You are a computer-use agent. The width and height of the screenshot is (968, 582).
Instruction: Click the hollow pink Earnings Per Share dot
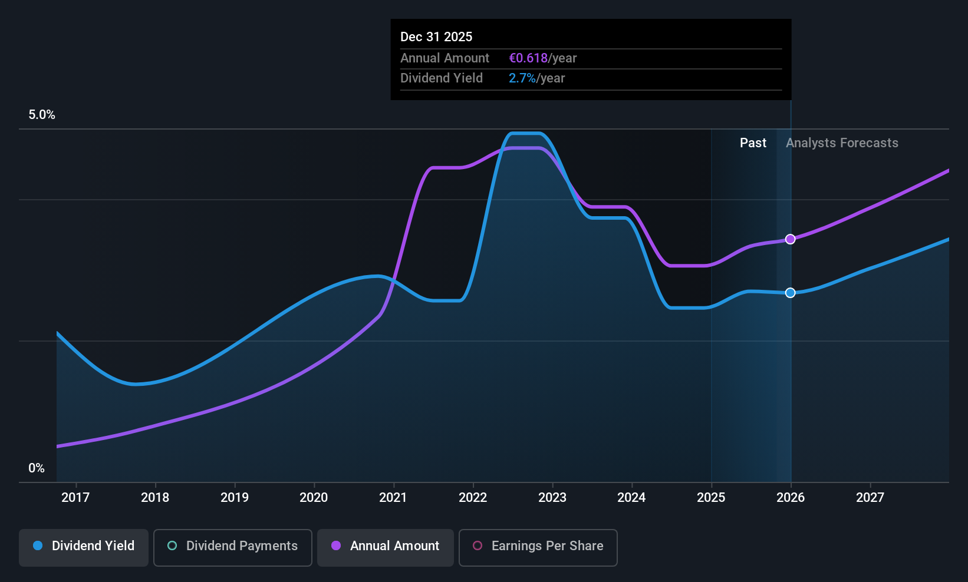point(478,546)
